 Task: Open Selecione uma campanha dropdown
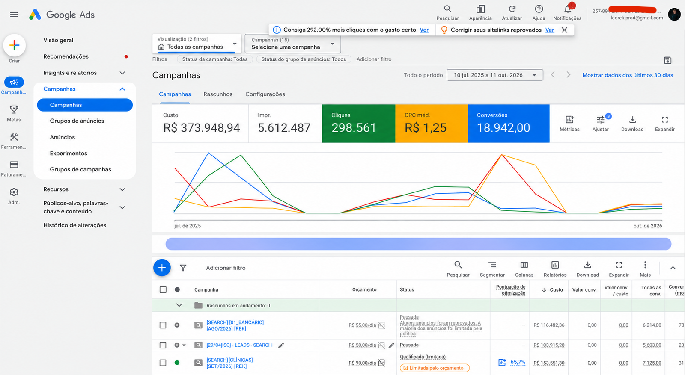click(x=293, y=44)
